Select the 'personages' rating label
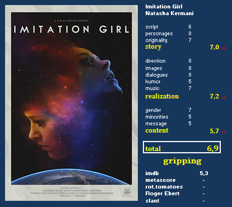The height and width of the screenshot is (207, 232). [x=159, y=34]
